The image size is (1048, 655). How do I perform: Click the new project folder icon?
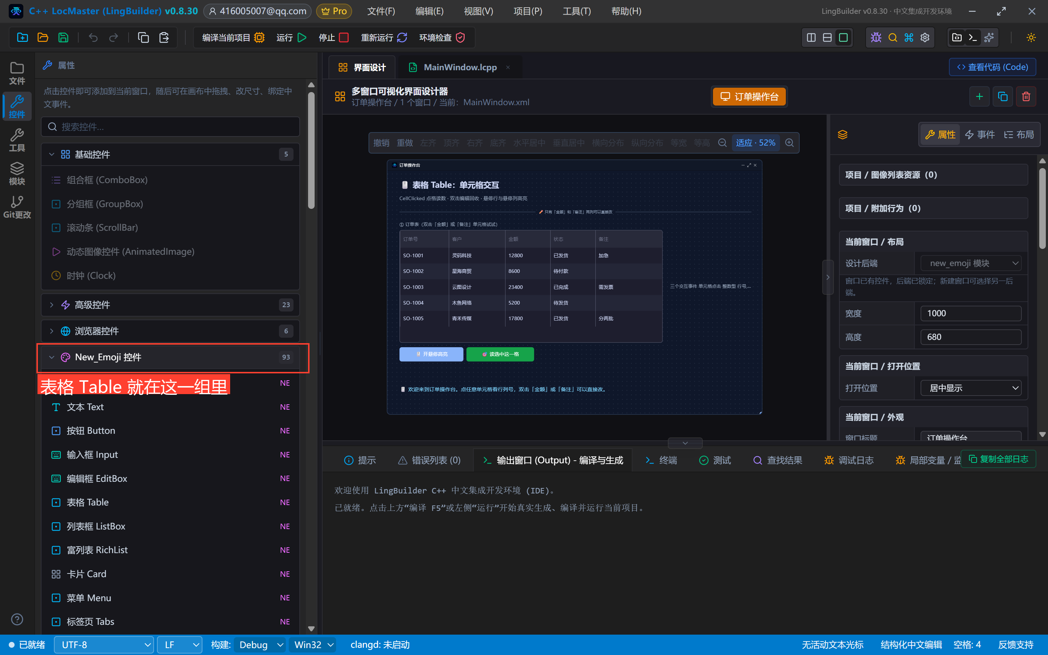point(22,38)
